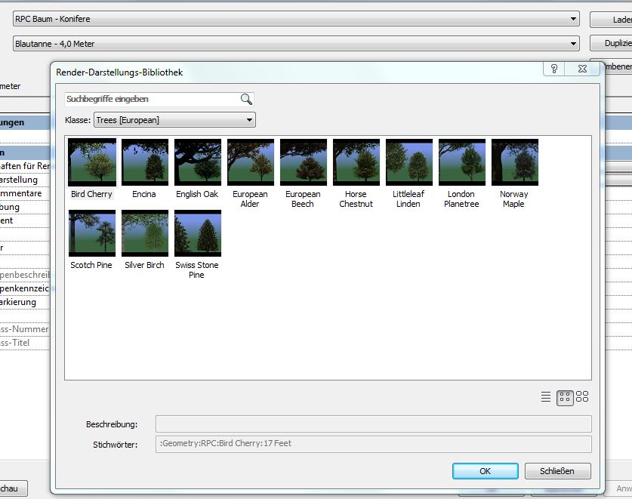The height and width of the screenshot is (499, 632).
Task: Select medium thumbnails view icon
Action: point(565,398)
